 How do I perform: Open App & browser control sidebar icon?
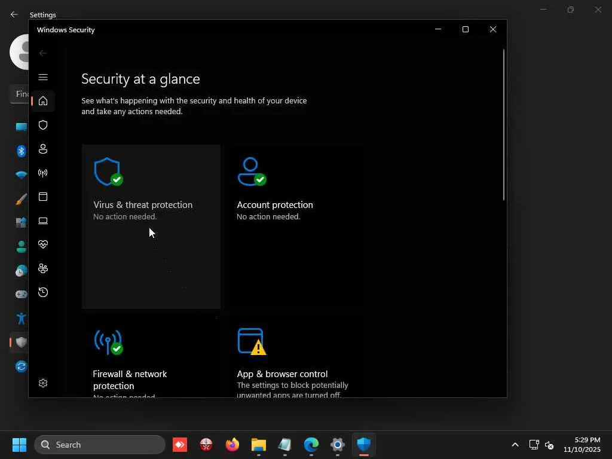tap(43, 197)
